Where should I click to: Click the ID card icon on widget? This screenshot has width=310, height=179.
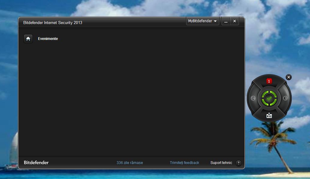coord(269,115)
